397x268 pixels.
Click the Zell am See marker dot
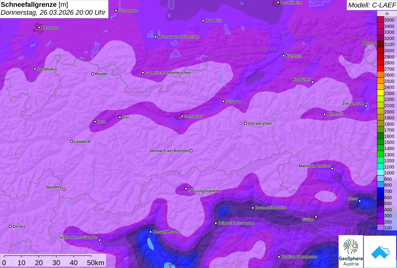coord(366,106)
